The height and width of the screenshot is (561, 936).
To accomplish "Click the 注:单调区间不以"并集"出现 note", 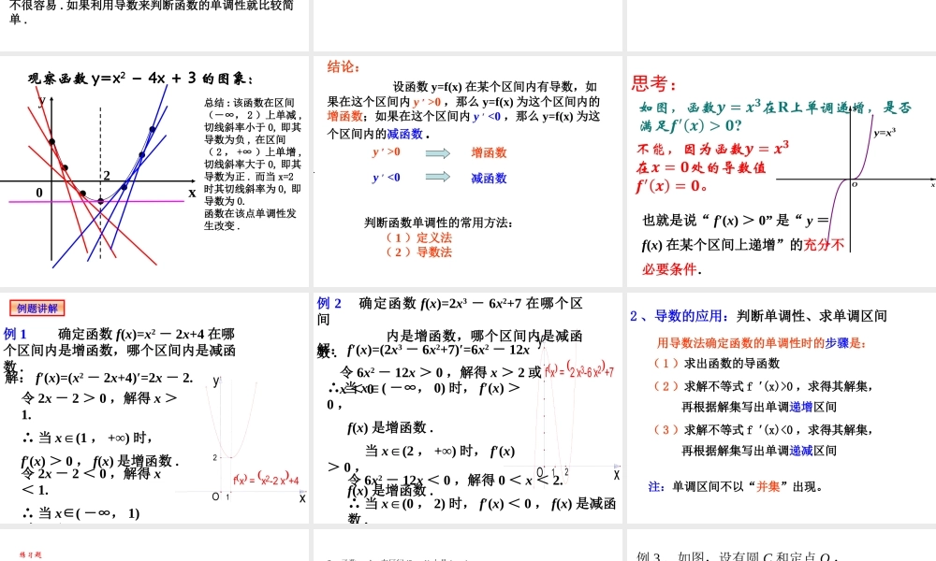I will pyautogui.click(x=736, y=486).
